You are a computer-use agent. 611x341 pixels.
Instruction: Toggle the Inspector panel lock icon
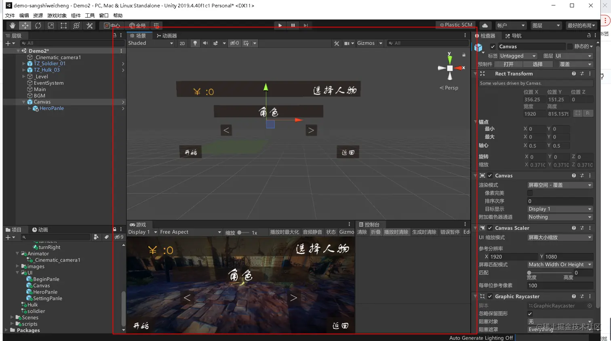click(x=589, y=36)
